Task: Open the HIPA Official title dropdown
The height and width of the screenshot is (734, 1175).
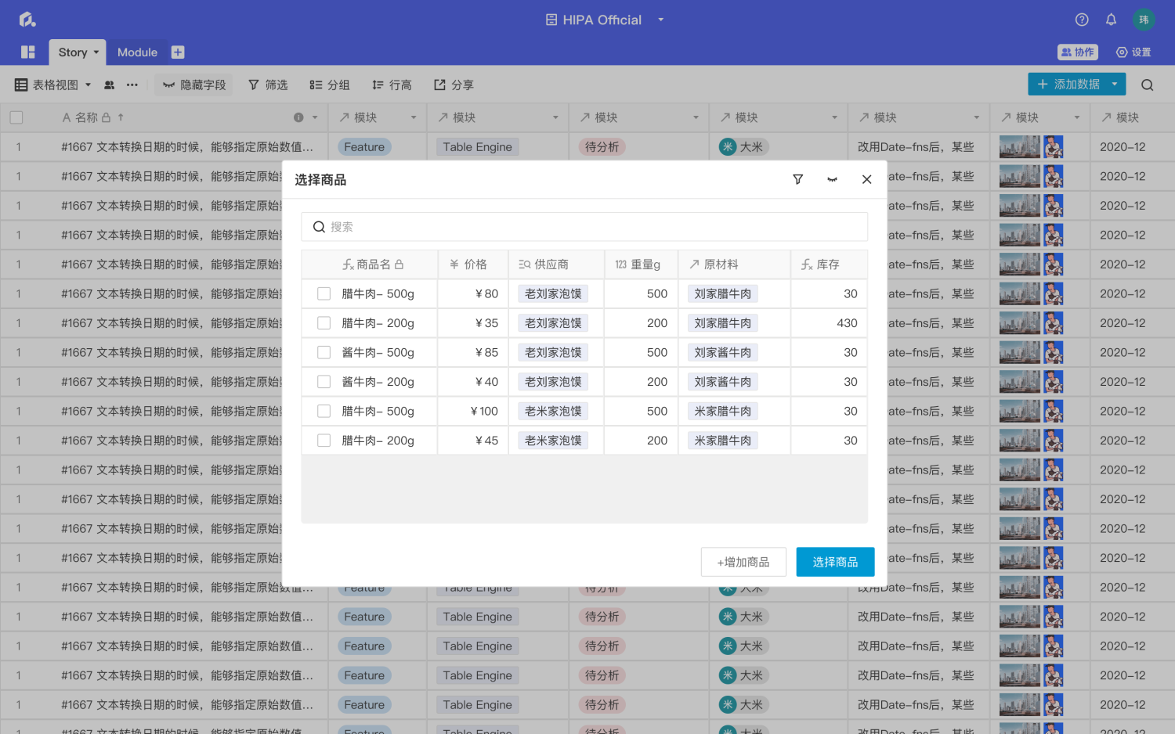Action: click(661, 20)
